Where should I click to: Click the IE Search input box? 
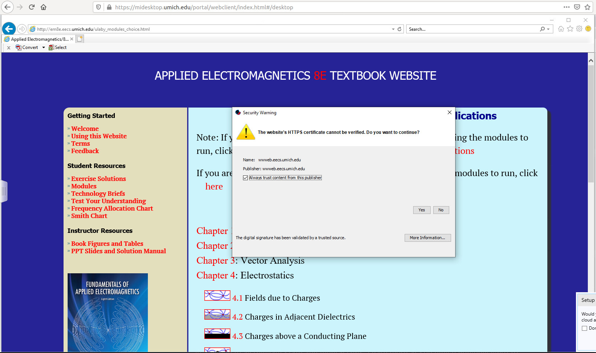pyautogui.click(x=472, y=29)
